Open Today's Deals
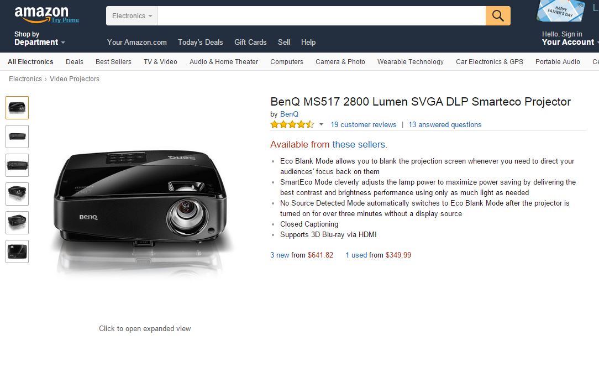Viewport: 599px width, 367px height. 200,42
